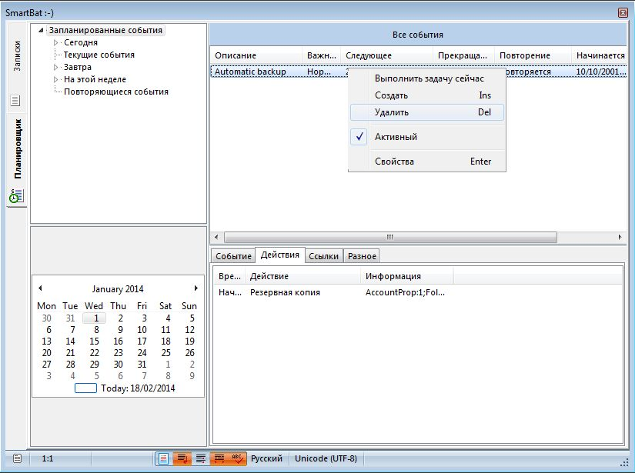Click the event list horizontal scrollbar thumb
Image resolution: width=635 pixels, height=473 pixels.
(x=390, y=237)
